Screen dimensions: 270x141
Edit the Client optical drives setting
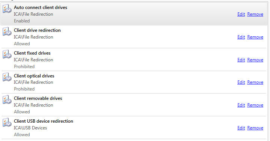[x=241, y=82]
